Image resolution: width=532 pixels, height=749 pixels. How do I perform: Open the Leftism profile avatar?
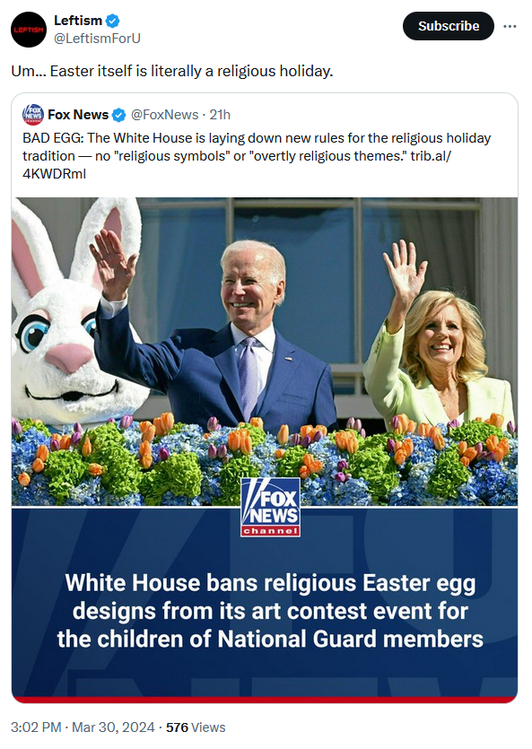point(29,30)
